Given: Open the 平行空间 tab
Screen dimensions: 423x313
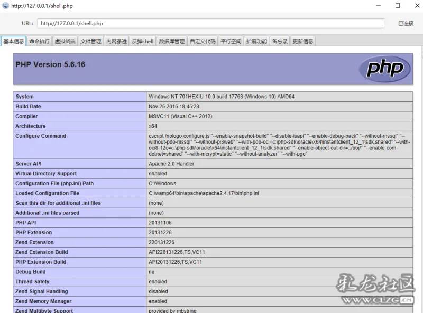Looking at the screenshot, I should (231, 41).
